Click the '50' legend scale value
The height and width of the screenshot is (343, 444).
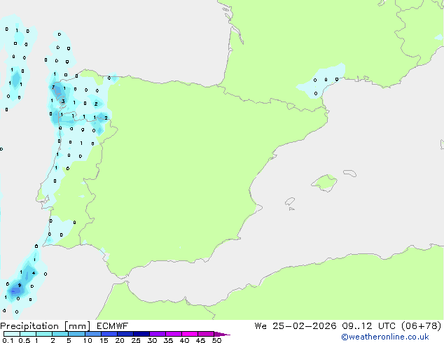(216, 340)
